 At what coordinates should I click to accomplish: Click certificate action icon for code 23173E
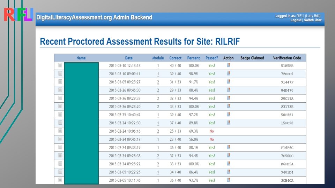click(x=228, y=106)
